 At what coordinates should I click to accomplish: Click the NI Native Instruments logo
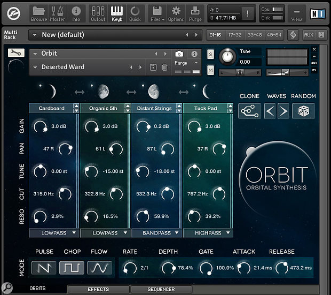coord(318,14)
